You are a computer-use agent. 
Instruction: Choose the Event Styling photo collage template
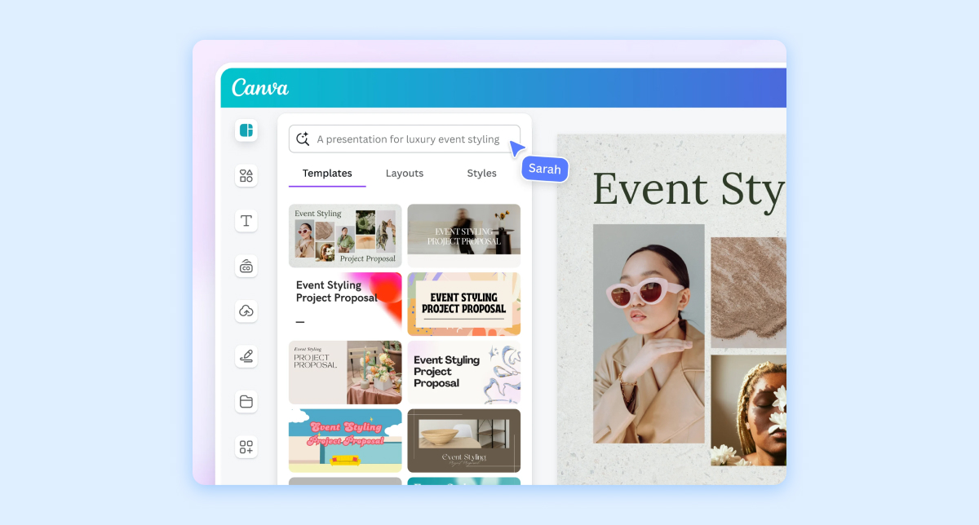click(x=345, y=236)
